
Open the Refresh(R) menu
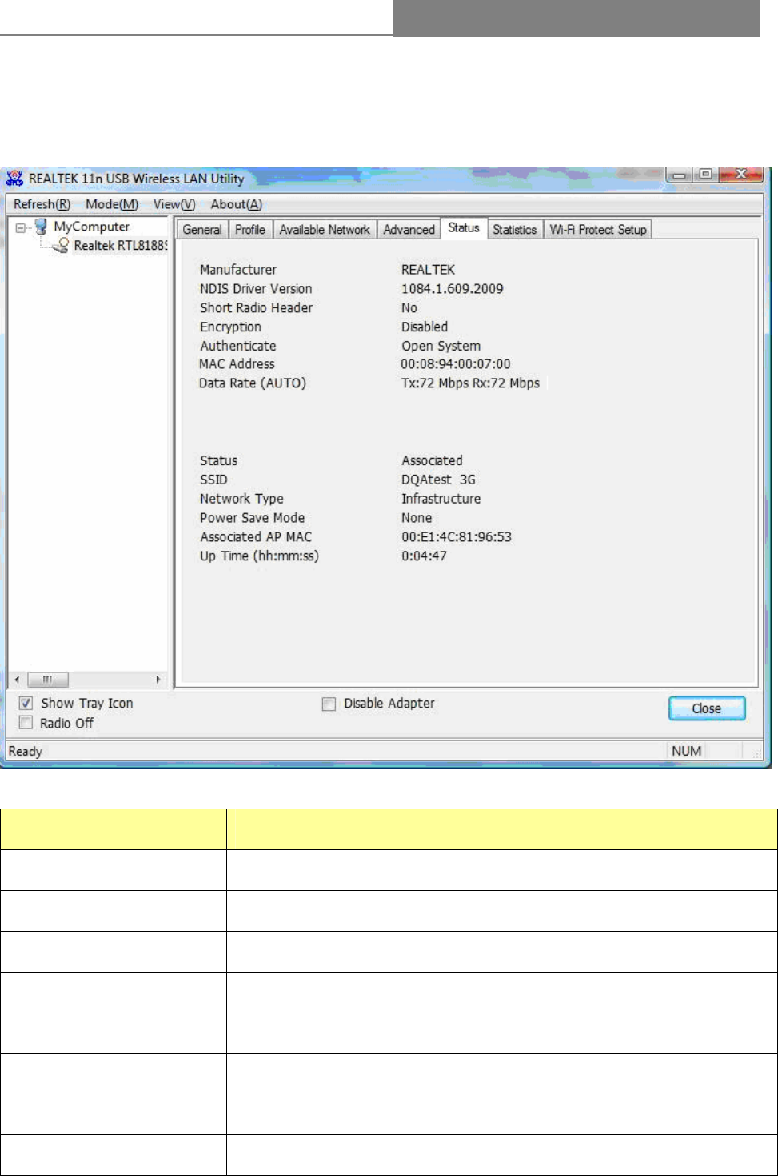pyautogui.click(x=42, y=204)
